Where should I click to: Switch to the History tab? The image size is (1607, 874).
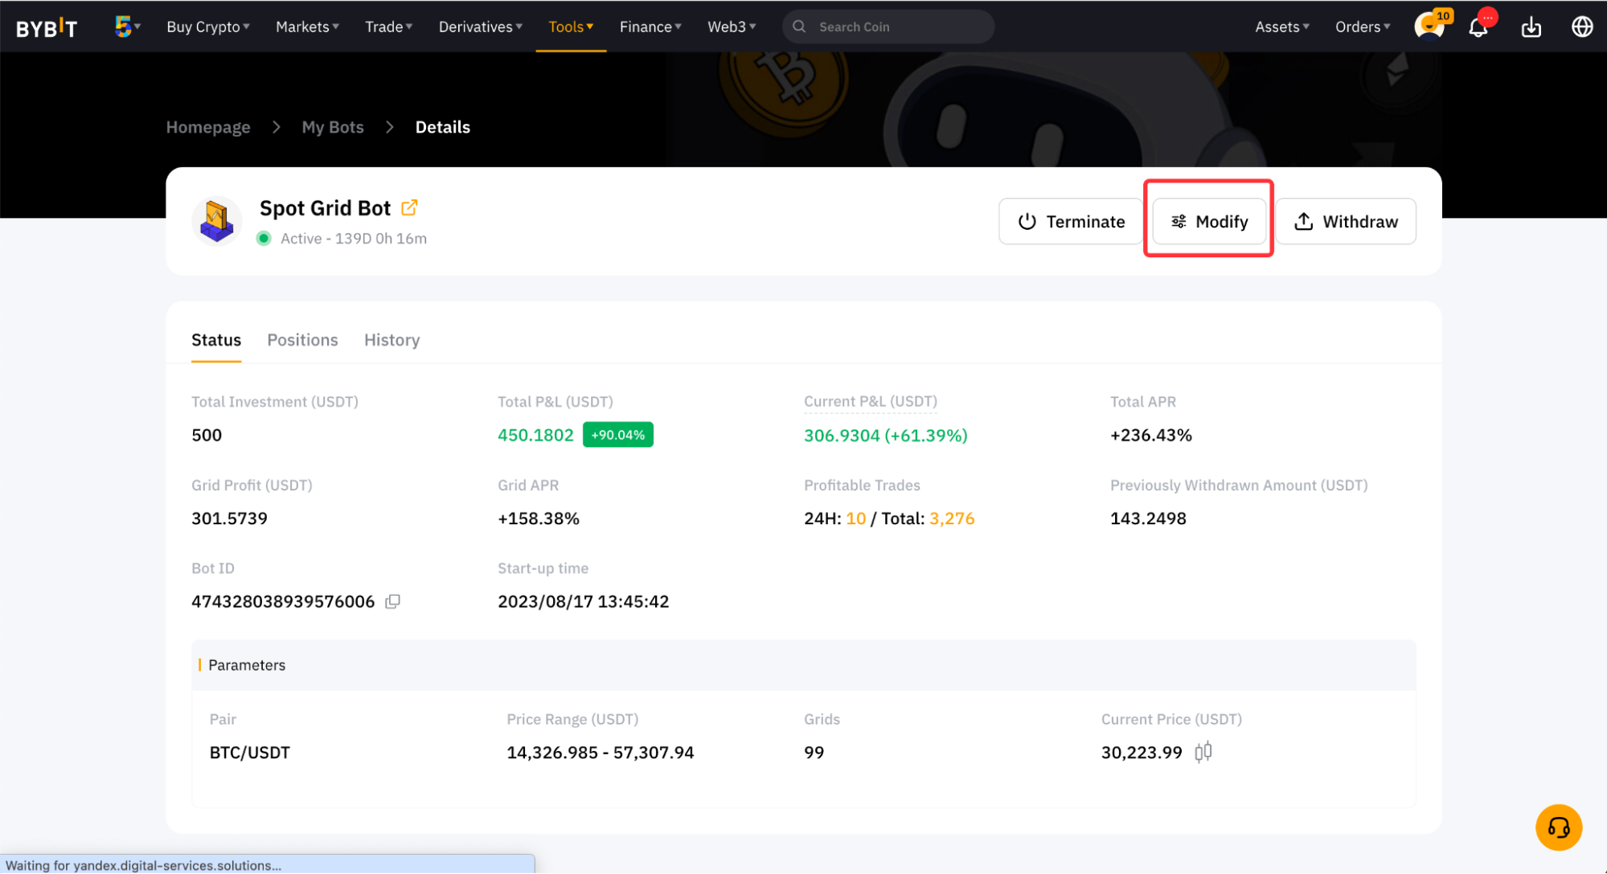392,340
